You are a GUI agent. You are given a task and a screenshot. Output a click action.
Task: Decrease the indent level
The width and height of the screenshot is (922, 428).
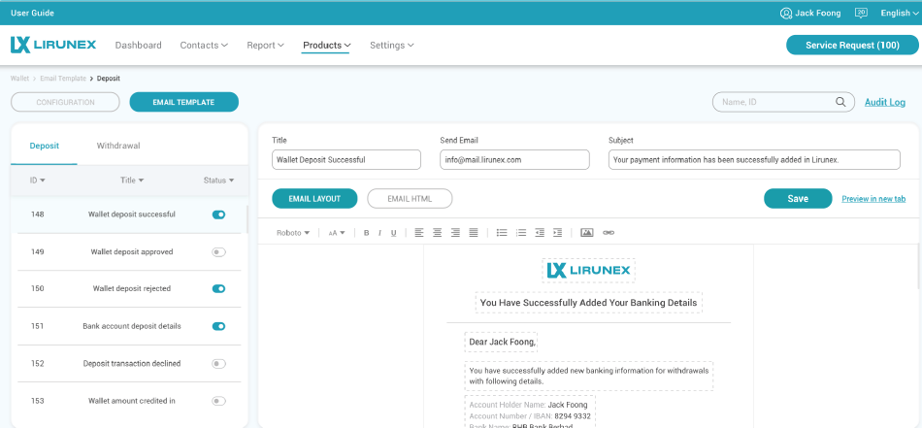[x=540, y=233]
